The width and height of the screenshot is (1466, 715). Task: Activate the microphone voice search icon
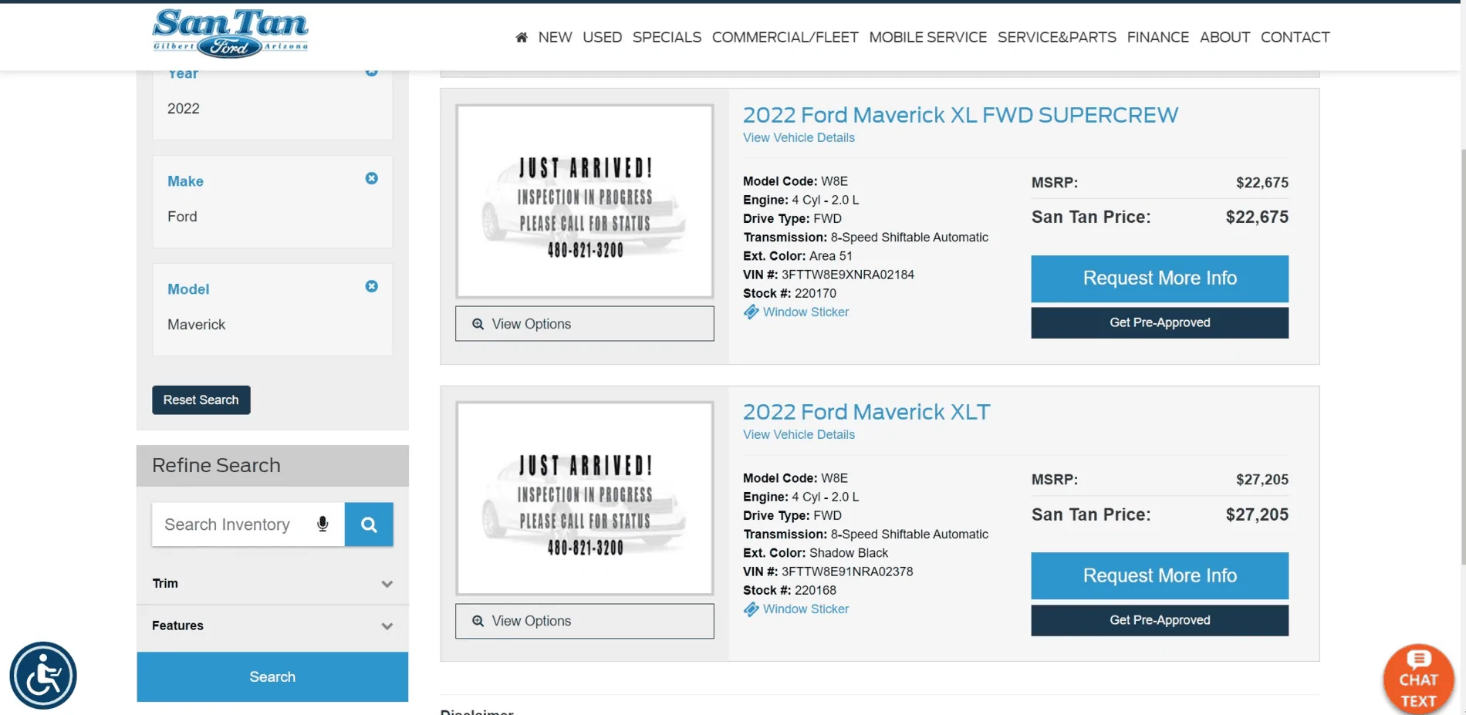[x=323, y=524]
